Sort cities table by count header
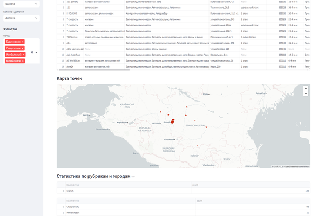Viewport: 324px width, 216px height. click(x=253, y=201)
